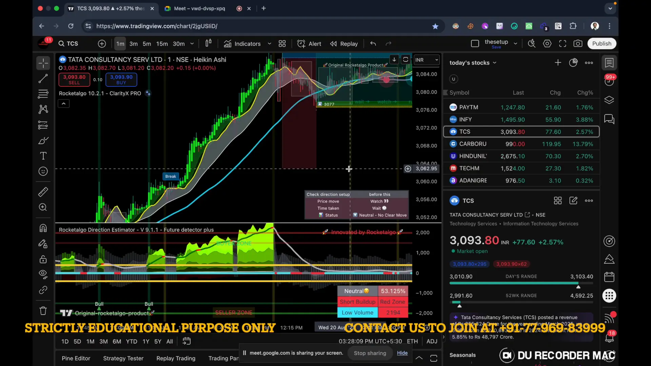Remove drawings with the trash icon
Screen dimensions: 651x366
tap(43, 310)
